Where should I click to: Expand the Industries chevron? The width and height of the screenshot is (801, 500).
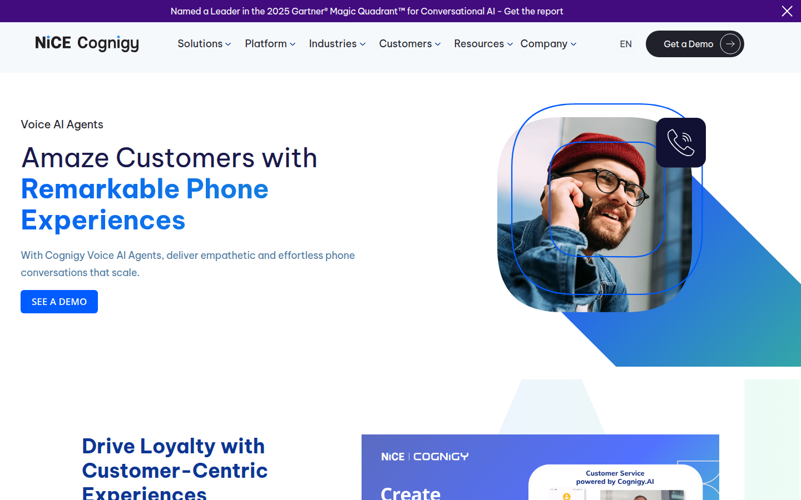363,44
